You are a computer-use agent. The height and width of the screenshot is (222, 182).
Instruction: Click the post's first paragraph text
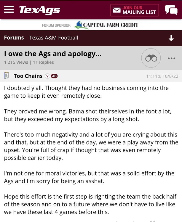pyautogui.click(x=86, y=91)
